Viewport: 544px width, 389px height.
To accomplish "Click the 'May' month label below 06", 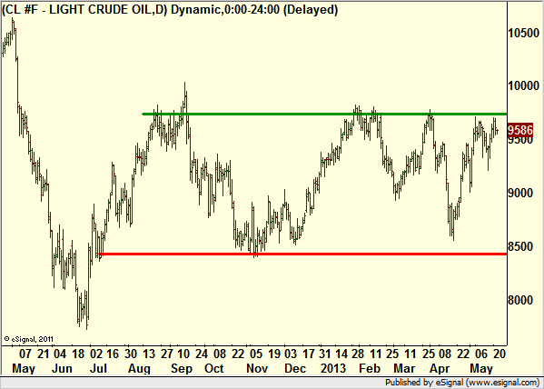I will [x=481, y=369].
